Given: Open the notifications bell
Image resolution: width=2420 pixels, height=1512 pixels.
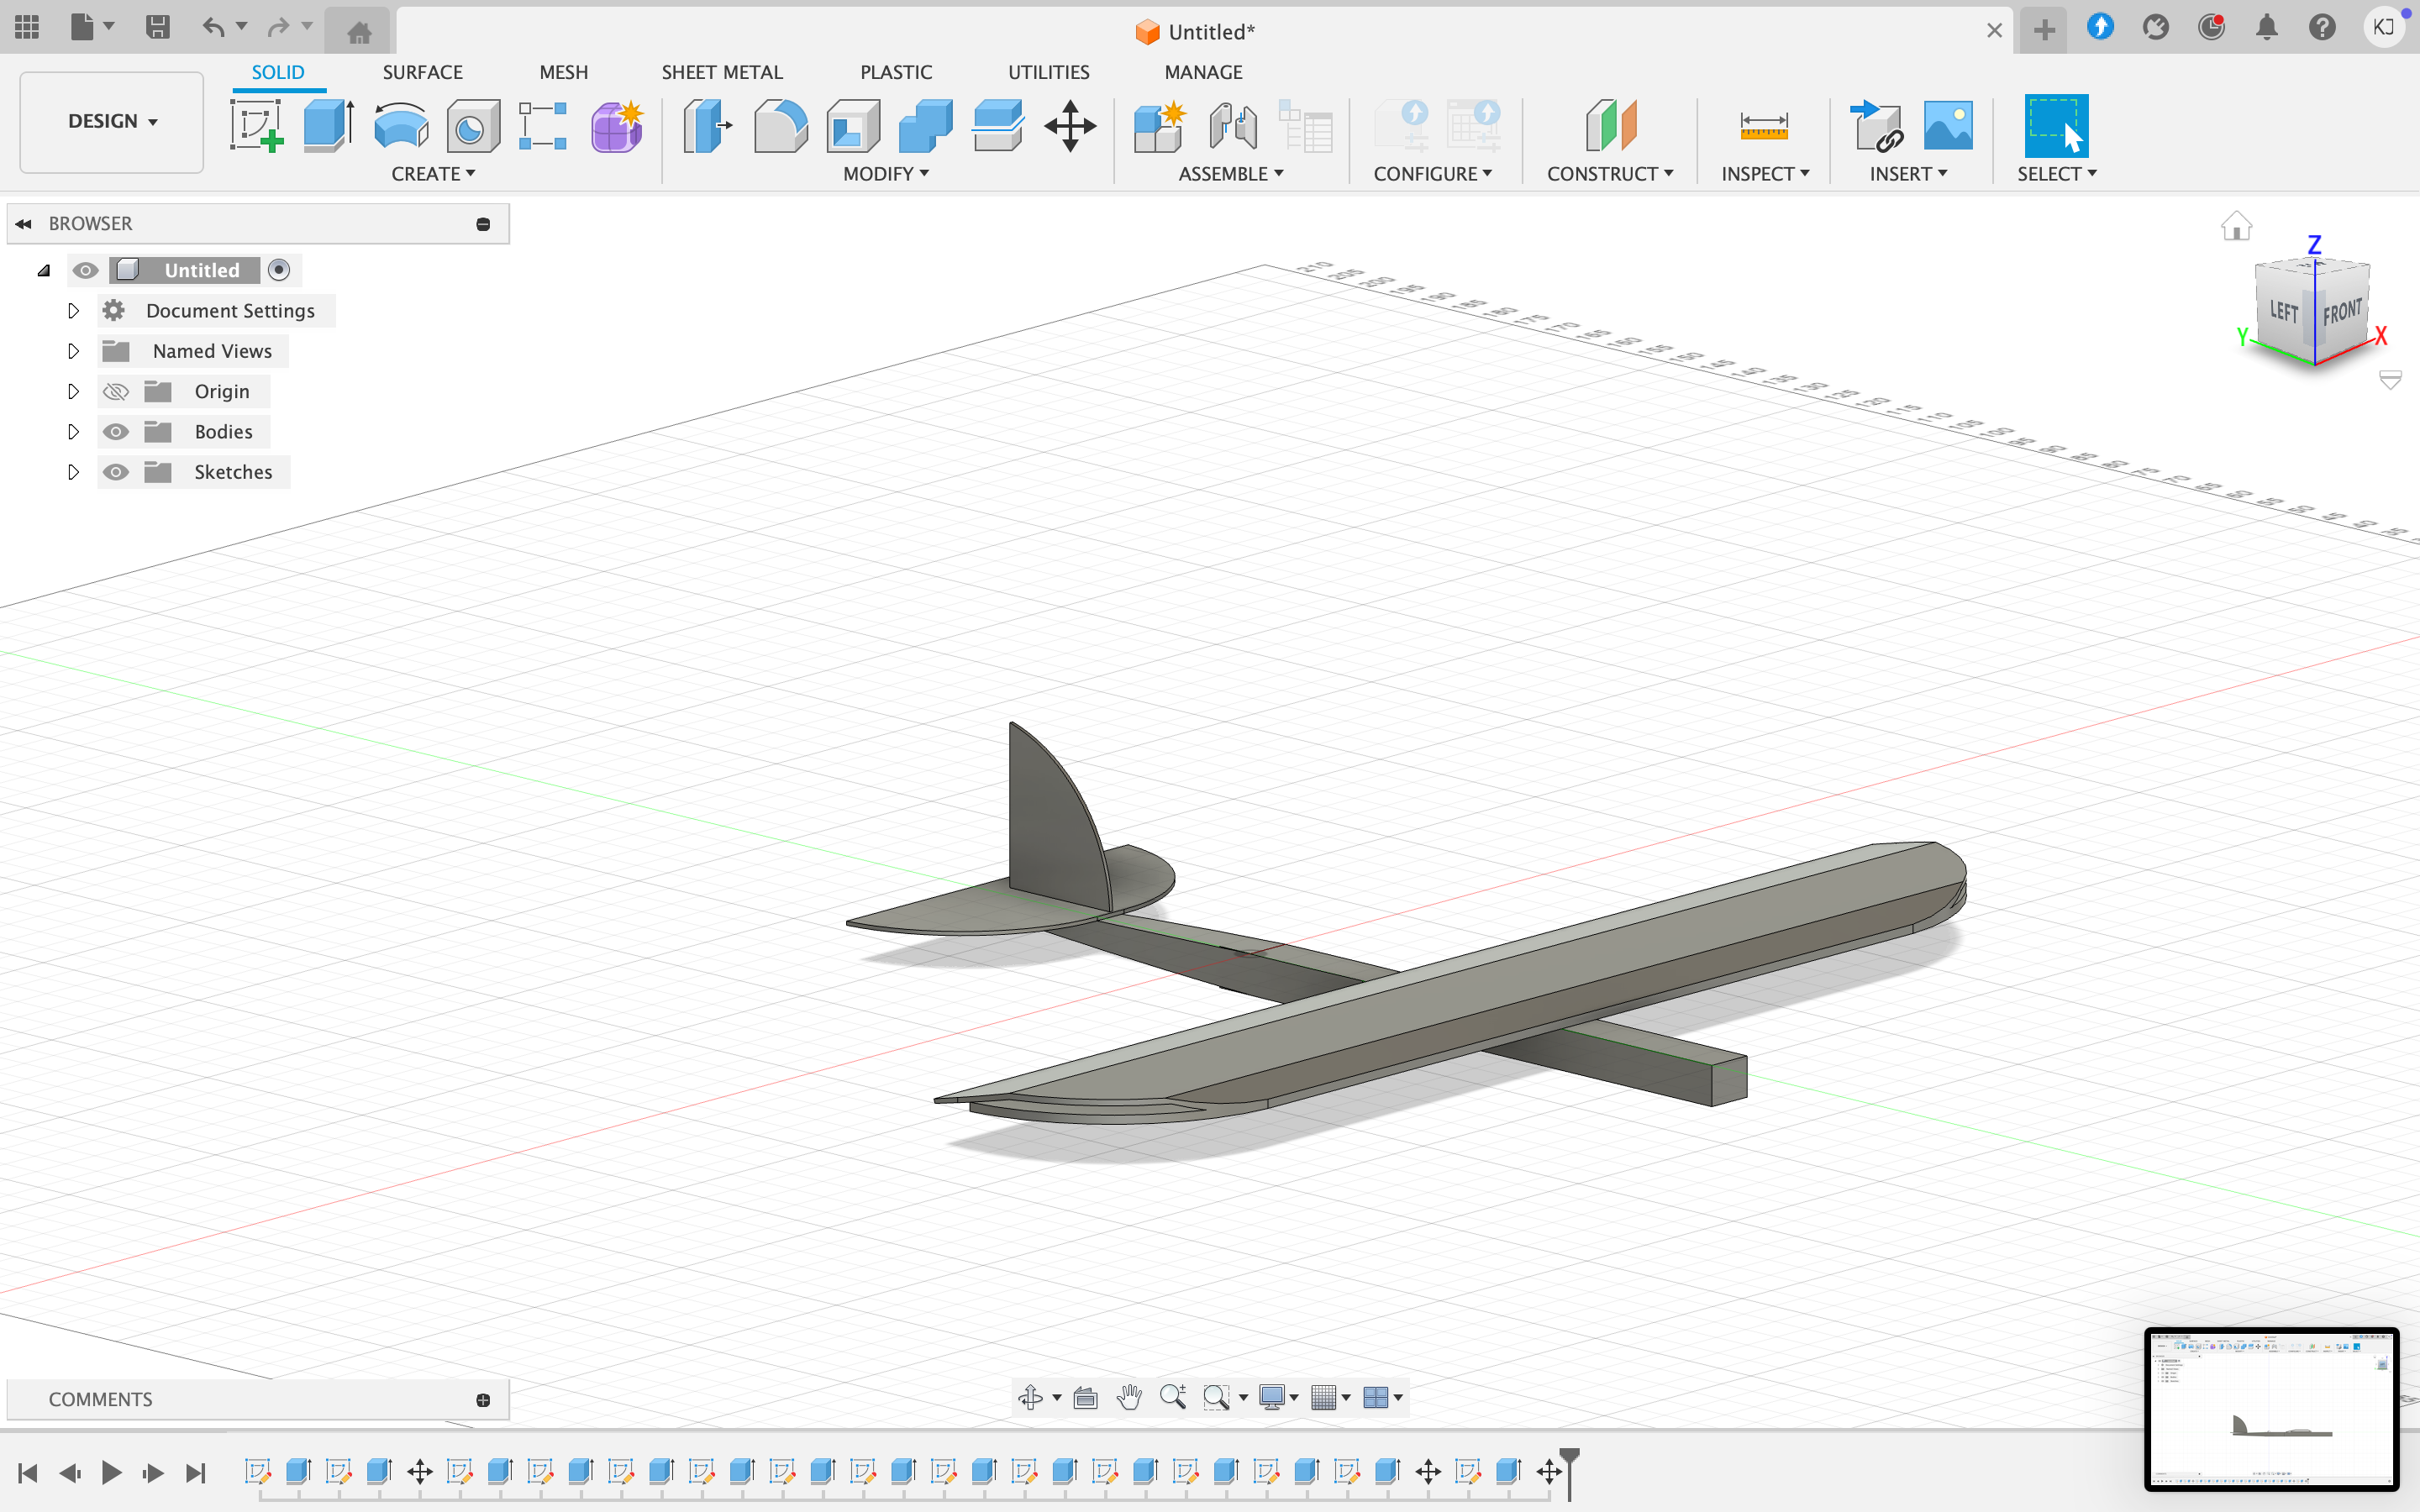Looking at the screenshot, I should click(2266, 28).
